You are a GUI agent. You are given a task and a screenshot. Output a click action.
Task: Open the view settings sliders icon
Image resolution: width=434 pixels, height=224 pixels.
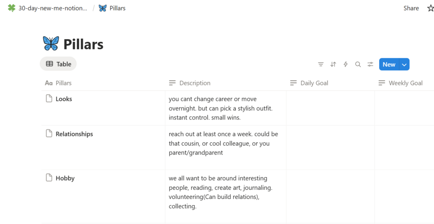click(x=370, y=64)
